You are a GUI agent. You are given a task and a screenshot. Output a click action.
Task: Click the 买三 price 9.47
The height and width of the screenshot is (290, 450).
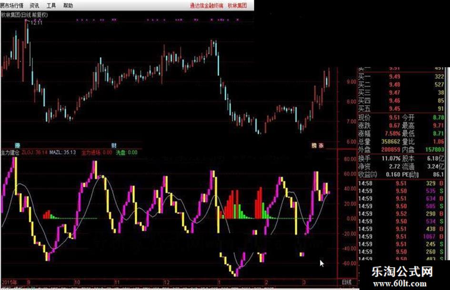pyautogui.click(x=395, y=93)
